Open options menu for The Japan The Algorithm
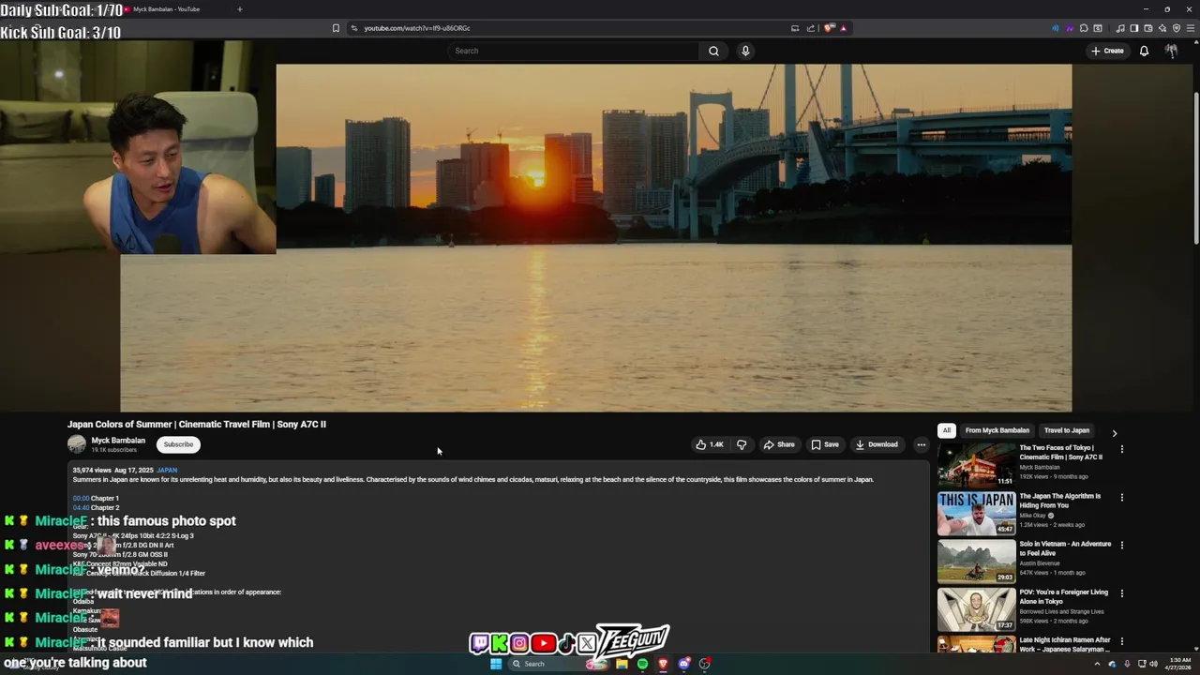The height and width of the screenshot is (675, 1200). tap(1121, 497)
